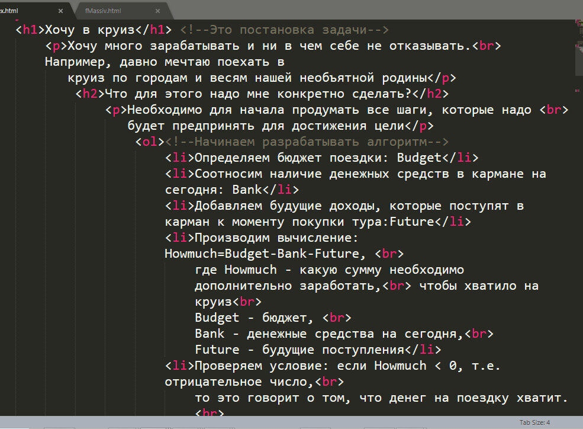Click the closing h2 tag
Screen dimensions: 583x429
[430, 94]
